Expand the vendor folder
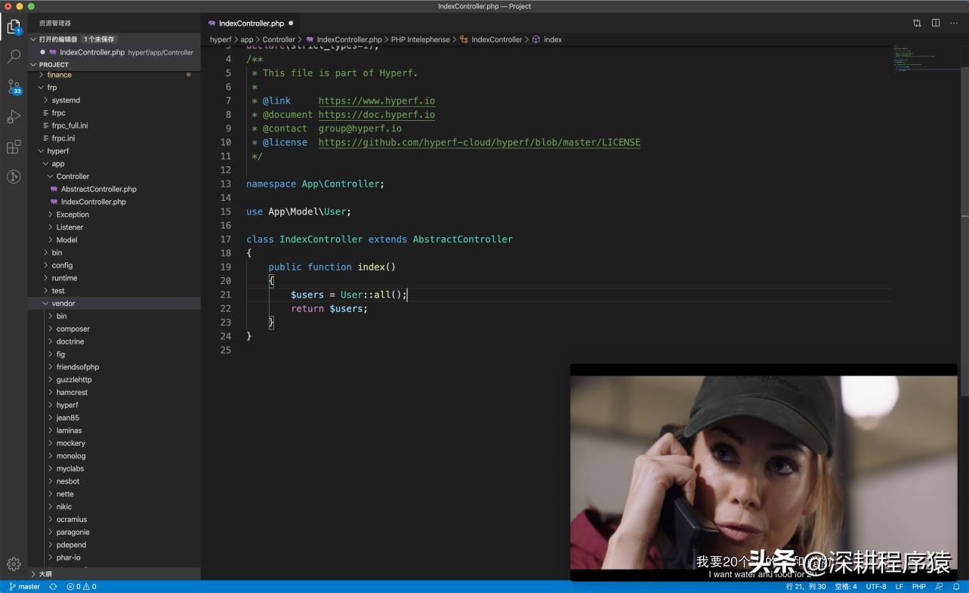 click(x=63, y=304)
